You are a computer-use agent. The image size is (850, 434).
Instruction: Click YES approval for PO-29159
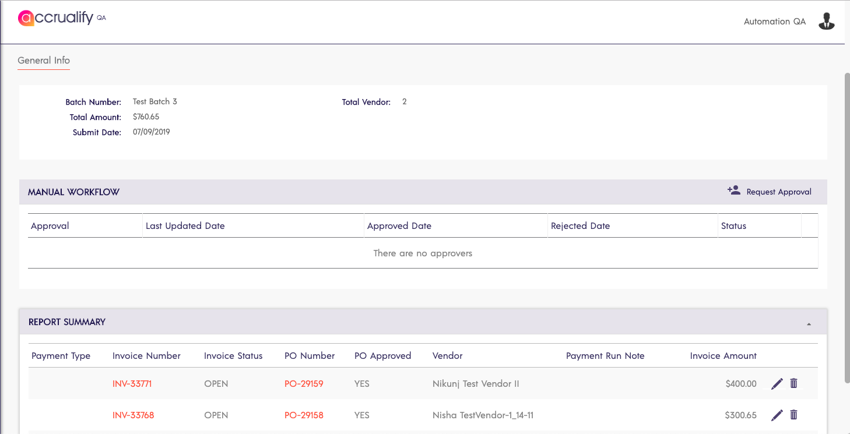pyautogui.click(x=362, y=384)
